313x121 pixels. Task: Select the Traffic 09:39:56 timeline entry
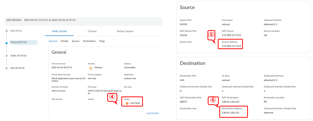pos(18,56)
